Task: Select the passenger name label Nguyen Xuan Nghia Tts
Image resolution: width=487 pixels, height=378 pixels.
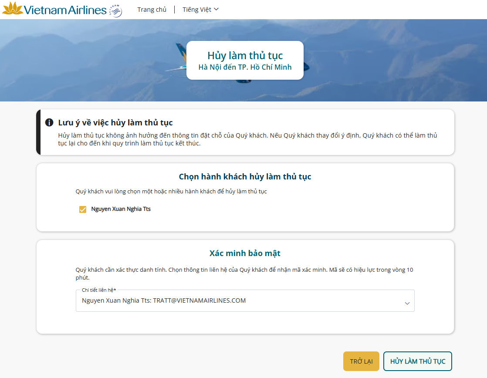Action: click(121, 209)
